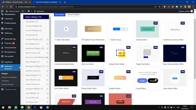Select the Carousel Widgets (9) category
196x110 pixels.
pyautogui.click(x=36, y=26)
